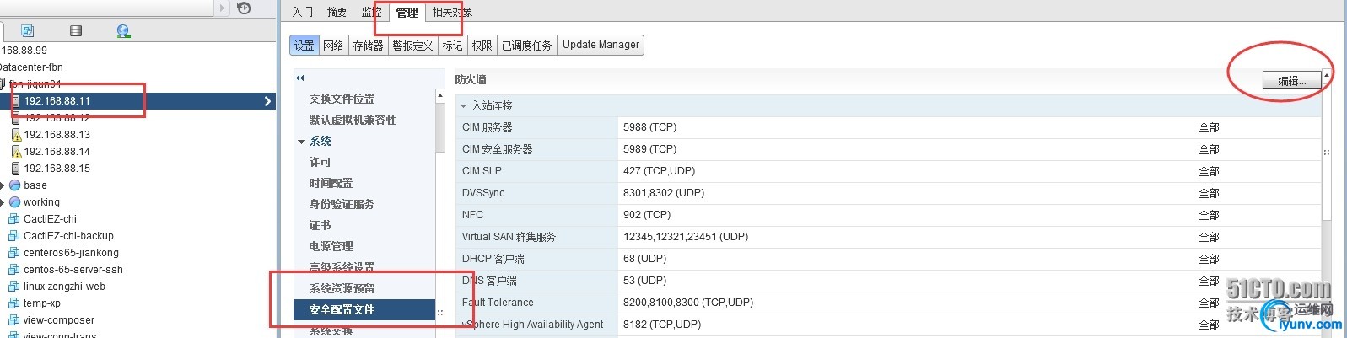
Task: Click host 192.168.88.13 warning icon
Action: point(15,135)
